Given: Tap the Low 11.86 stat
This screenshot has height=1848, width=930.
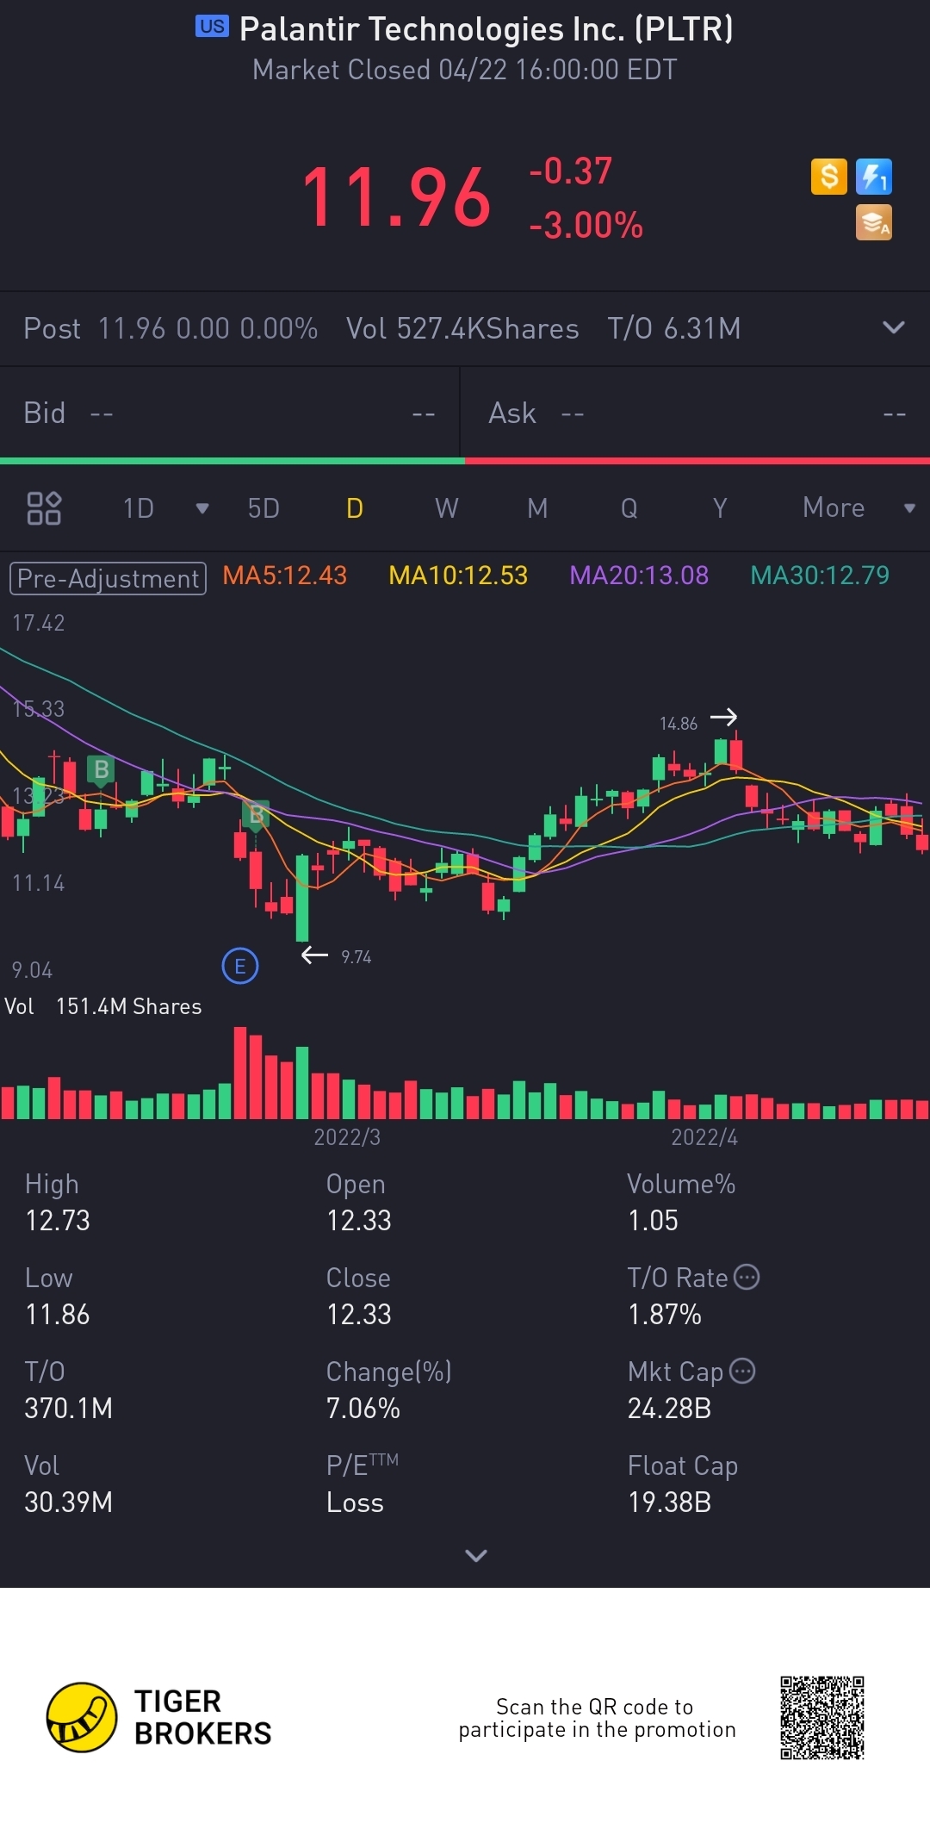Looking at the screenshot, I should click(x=58, y=1297).
